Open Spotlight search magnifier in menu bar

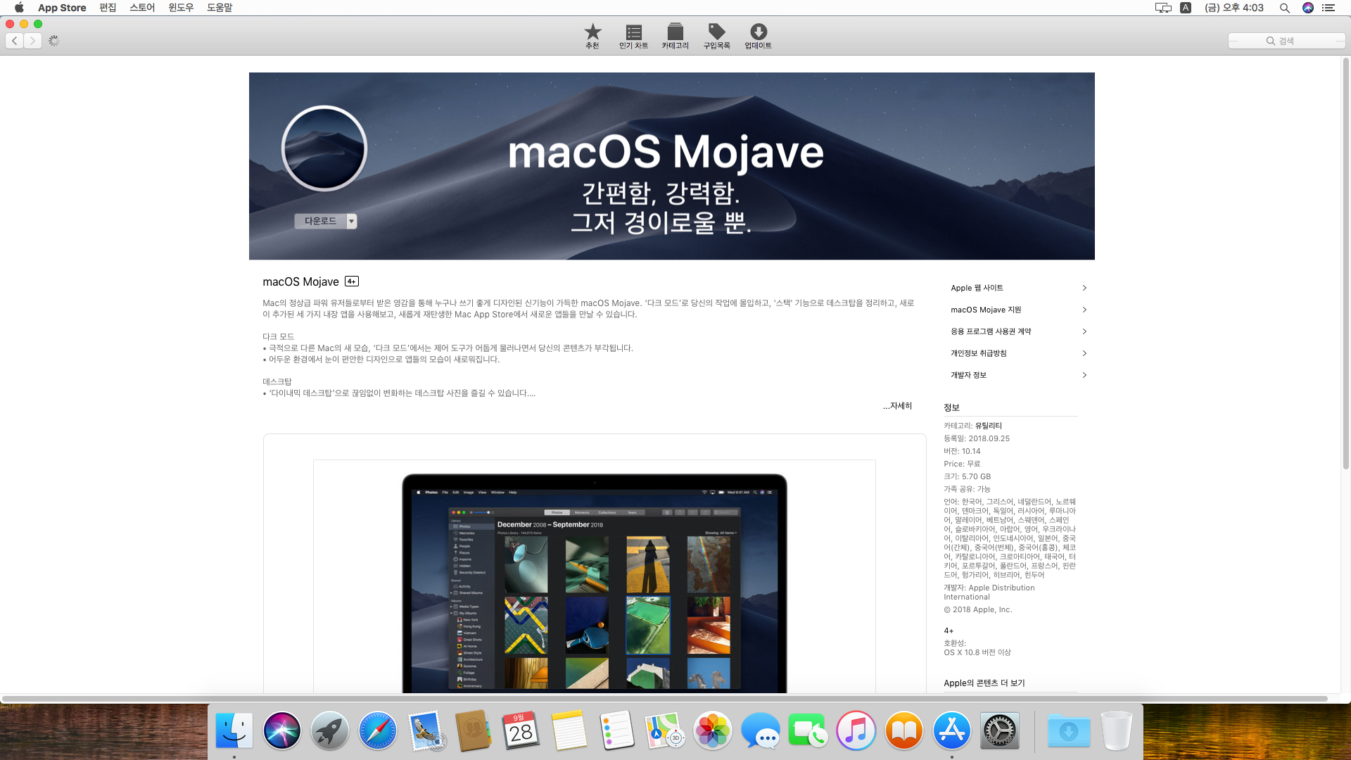pyautogui.click(x=1284, y=8)
